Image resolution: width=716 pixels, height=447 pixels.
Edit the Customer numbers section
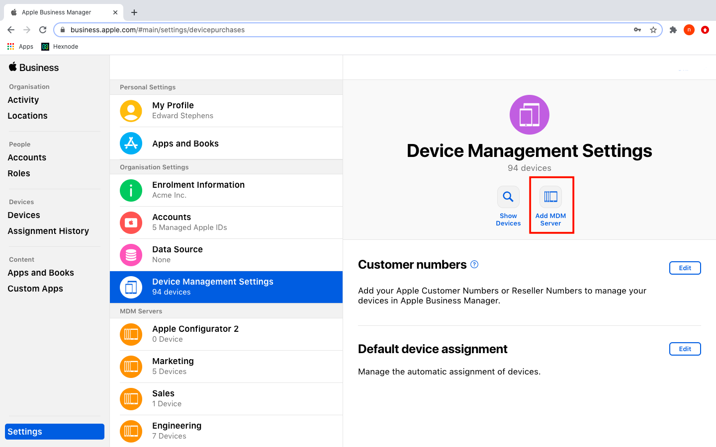[x=685, y=268]
